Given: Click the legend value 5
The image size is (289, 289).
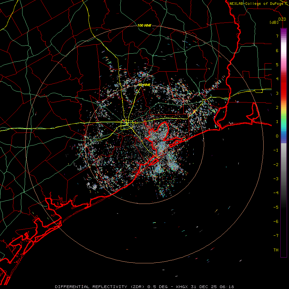Looking at the screenshot, I should (277, 65).
